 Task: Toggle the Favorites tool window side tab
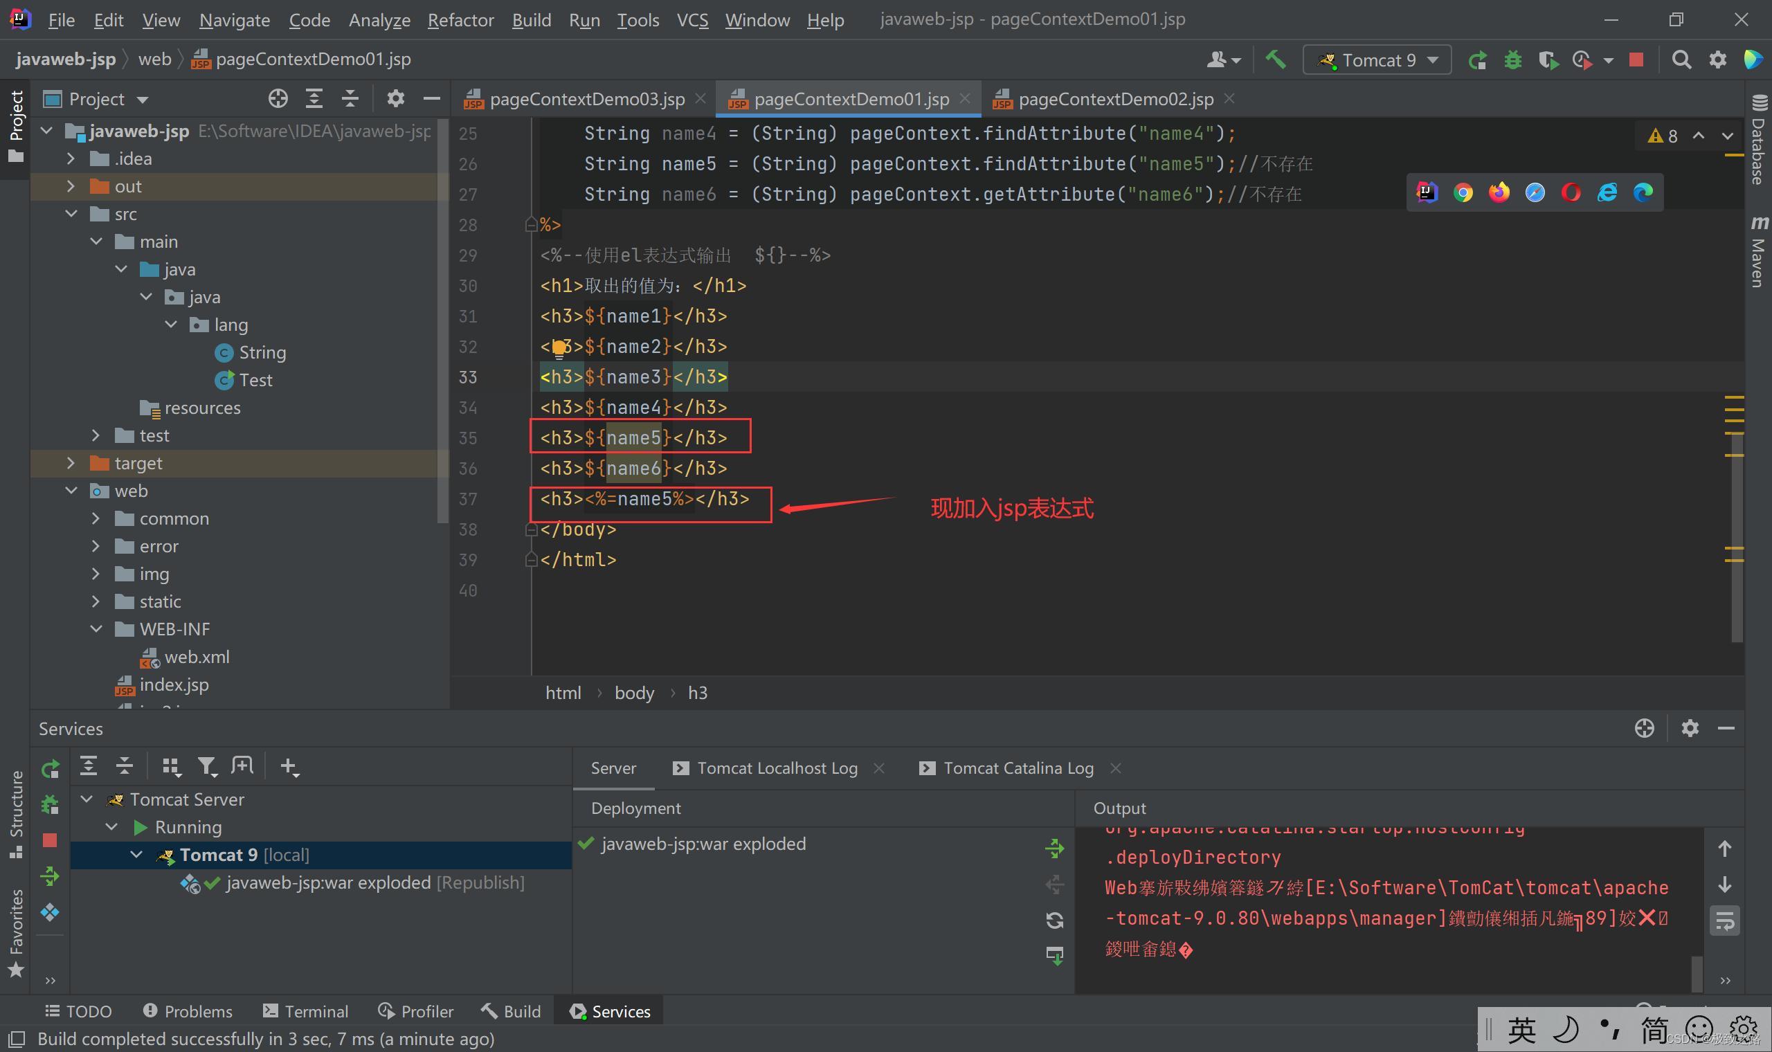pos(16,932)
